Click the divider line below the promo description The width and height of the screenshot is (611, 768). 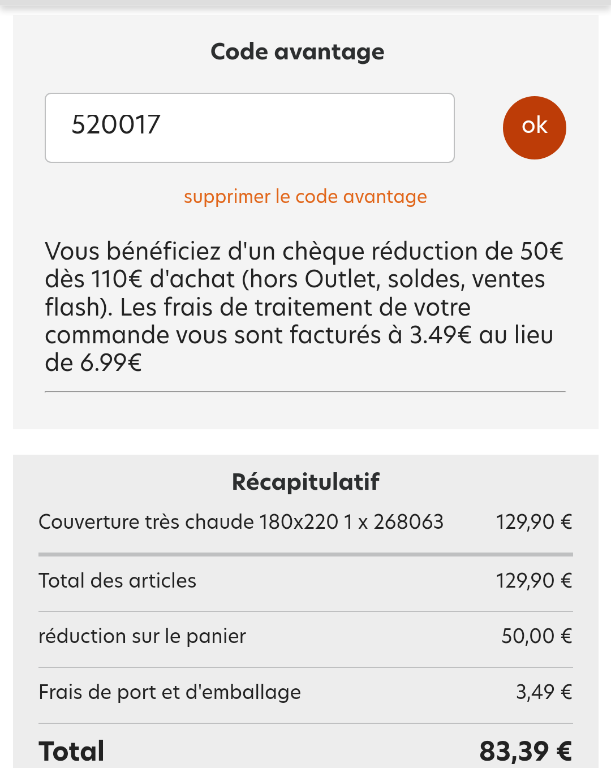tap(305, 391)
